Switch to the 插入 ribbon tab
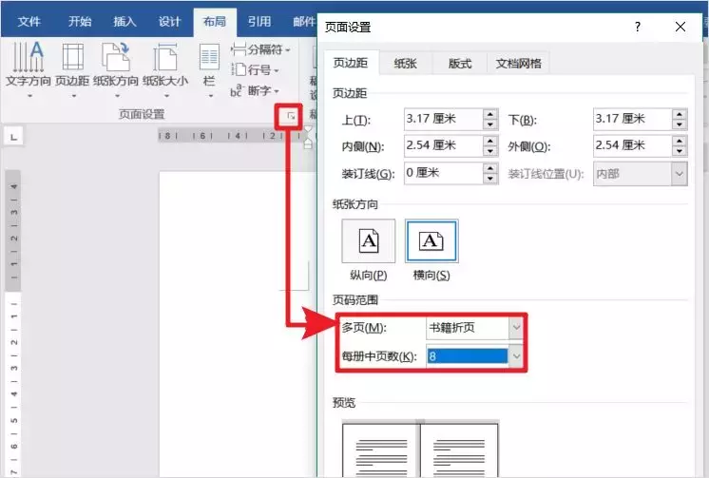This screenshot has width=709, height=478. [125, 21]
